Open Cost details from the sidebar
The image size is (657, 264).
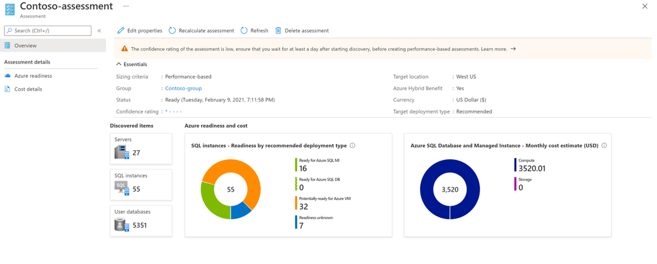(x=28, y=89)
